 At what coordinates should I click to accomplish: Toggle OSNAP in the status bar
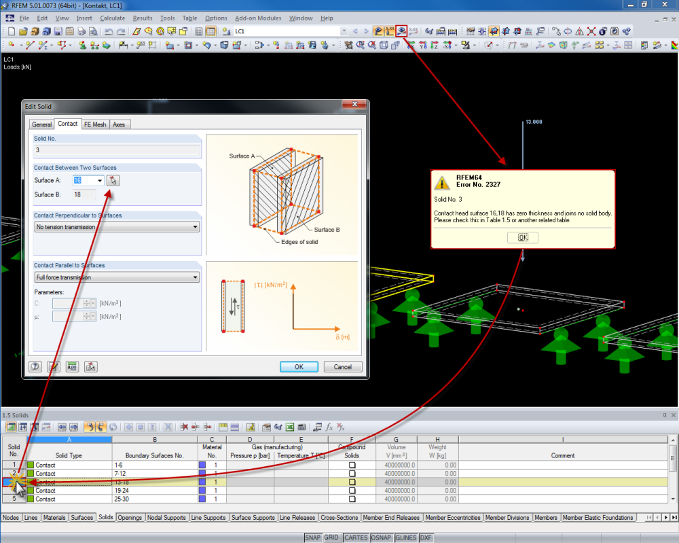coord(381,538)
